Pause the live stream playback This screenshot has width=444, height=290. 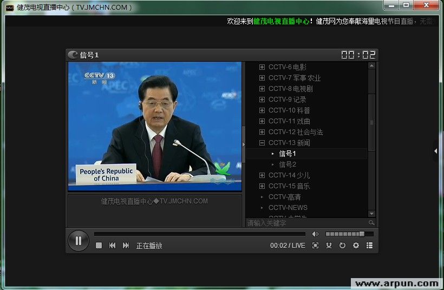click(x=79, y=241)
